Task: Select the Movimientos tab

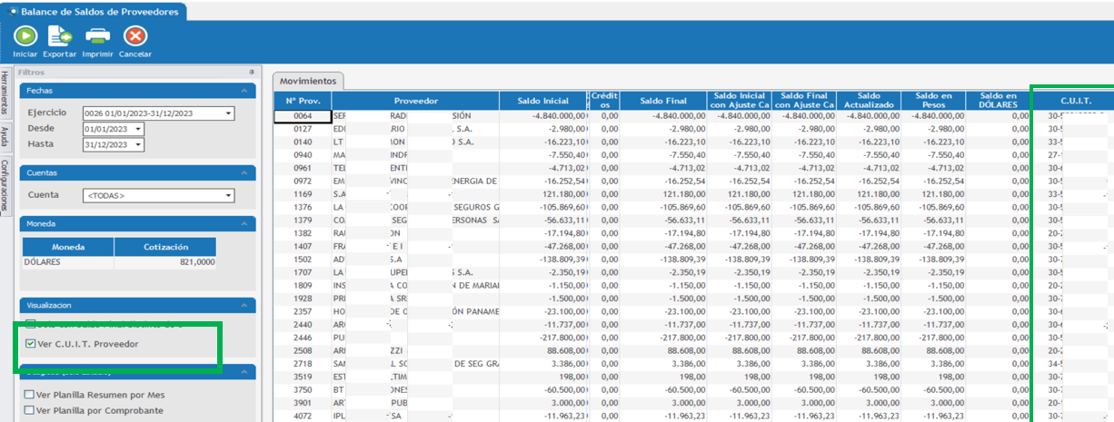Action: point(308,81)
